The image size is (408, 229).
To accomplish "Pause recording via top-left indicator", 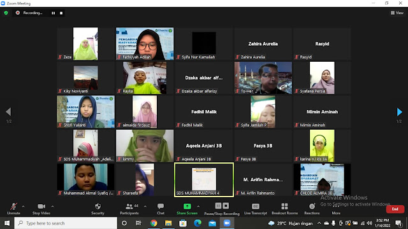I will 54,13.
